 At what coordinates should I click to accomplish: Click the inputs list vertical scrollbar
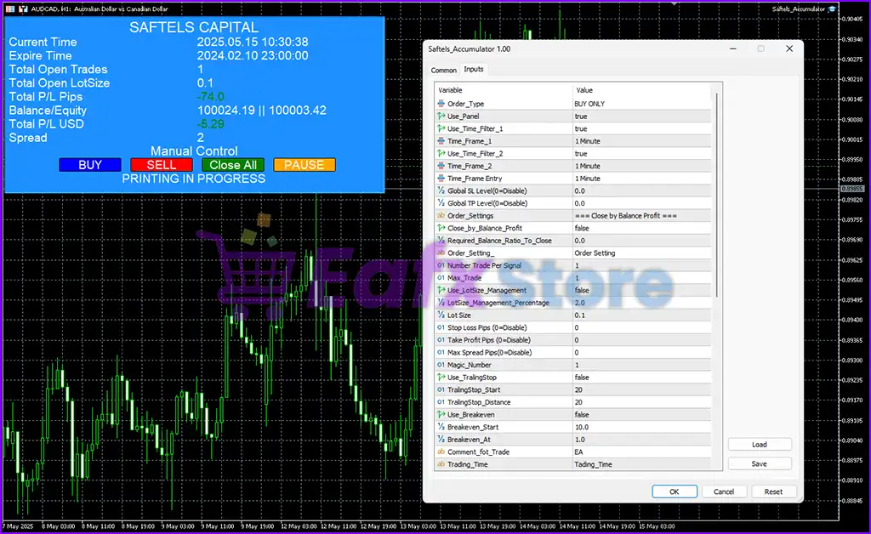(x=716, y=194)
